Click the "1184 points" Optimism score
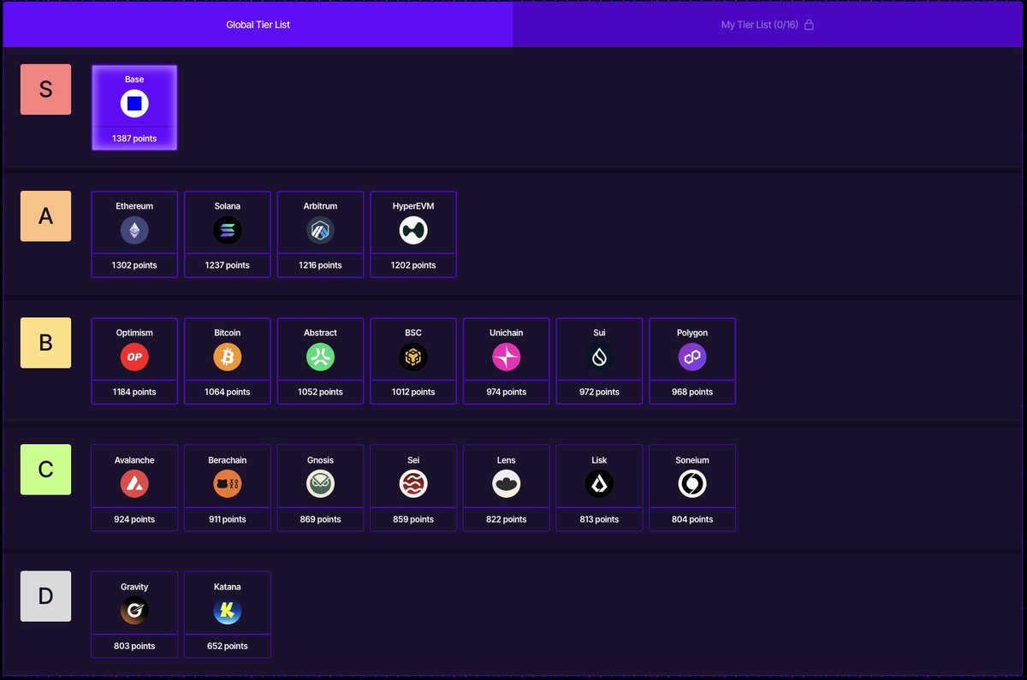This screenshot has height=680, width=1027. coord(134,392)
